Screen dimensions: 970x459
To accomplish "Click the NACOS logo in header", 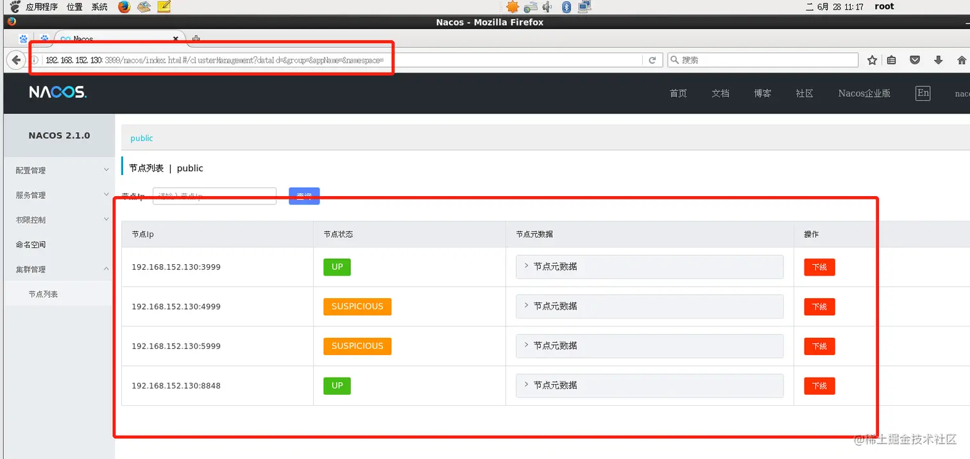I will 58,92.
